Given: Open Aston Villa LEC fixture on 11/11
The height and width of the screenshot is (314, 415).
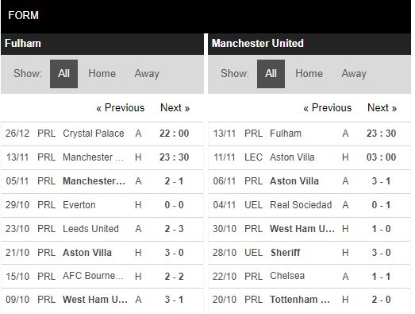Looking at the screenshot, I should (x=309, y=157).
